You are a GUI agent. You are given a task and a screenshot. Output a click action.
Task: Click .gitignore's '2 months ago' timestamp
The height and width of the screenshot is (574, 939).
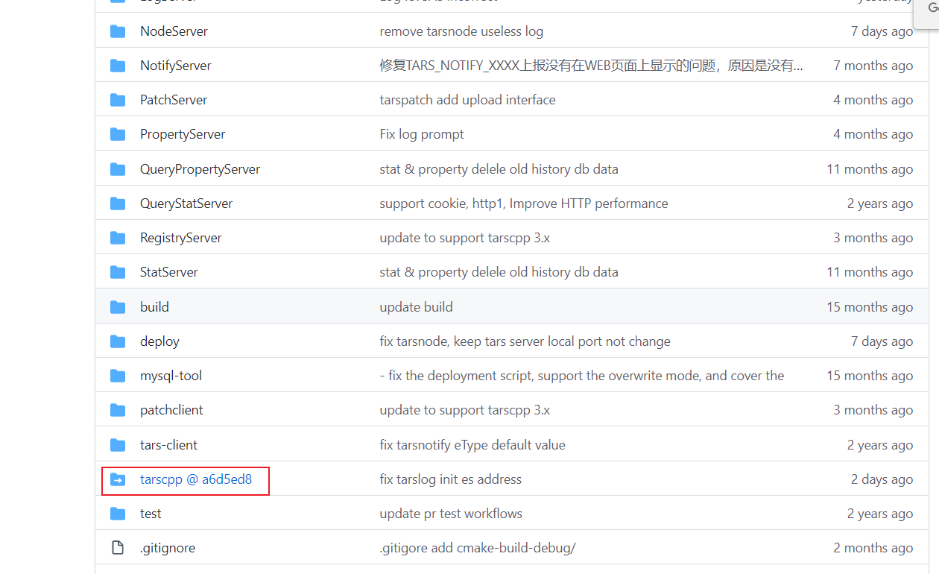[x=873, y=548]
